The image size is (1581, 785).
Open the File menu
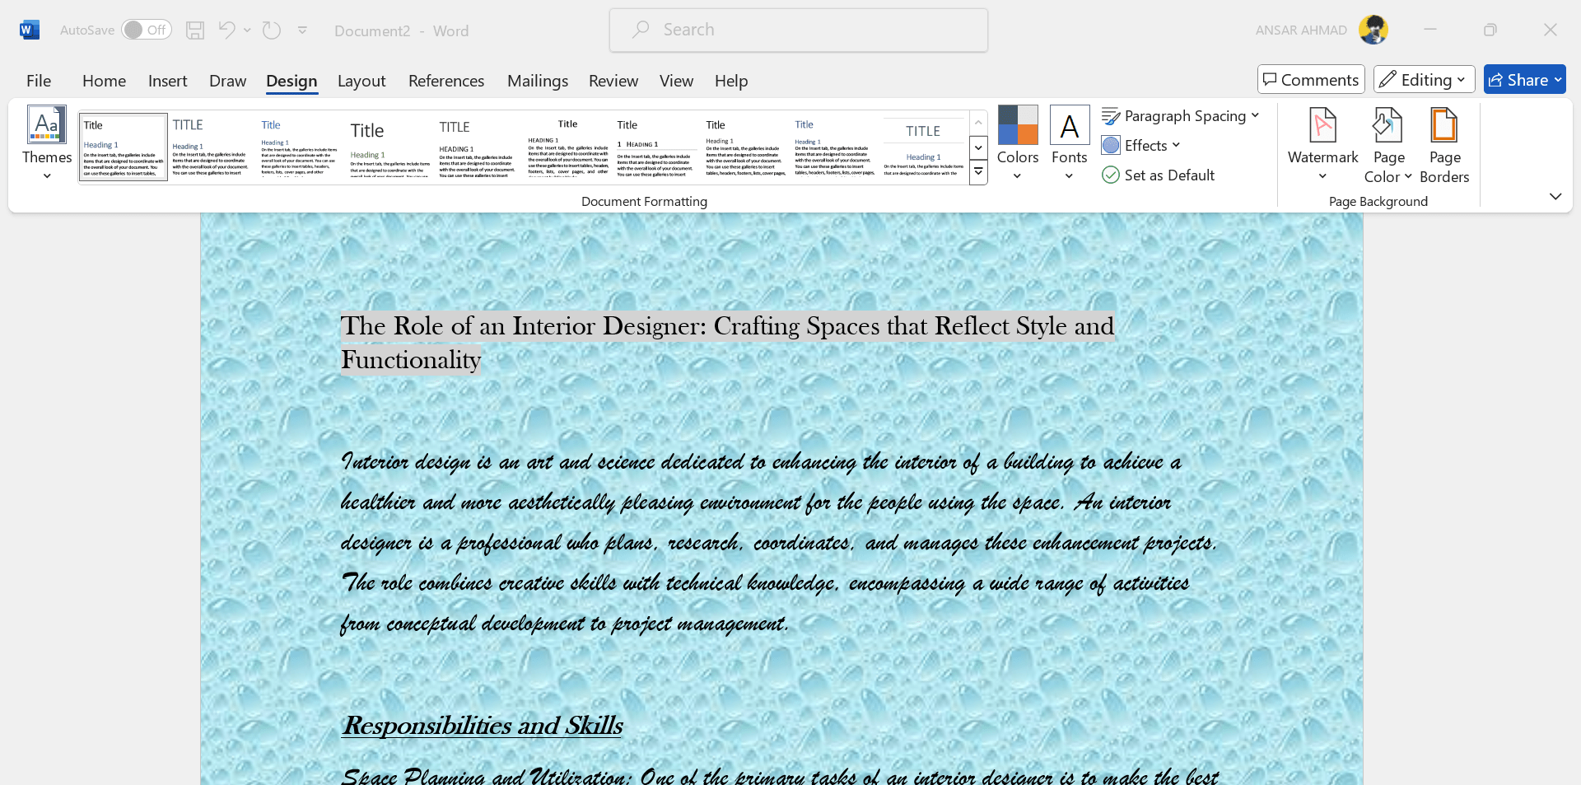39,81
